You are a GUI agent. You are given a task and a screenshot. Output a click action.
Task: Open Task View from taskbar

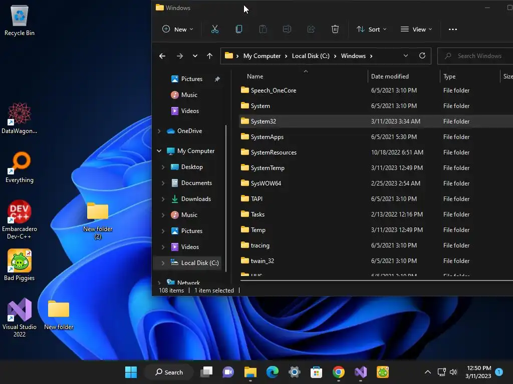point(206,372)
